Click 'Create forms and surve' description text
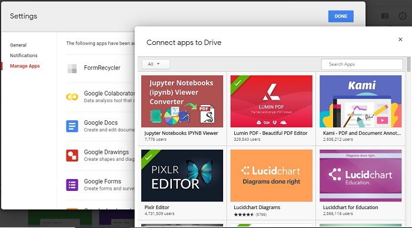This screenshot has height=228, width=412. tap(109, 189)
